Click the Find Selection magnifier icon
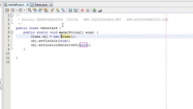193x109 pixels. click(30, 10)
